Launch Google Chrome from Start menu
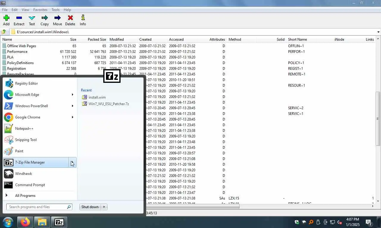This screenshot has width=381, height=228. tap(36, 117)
